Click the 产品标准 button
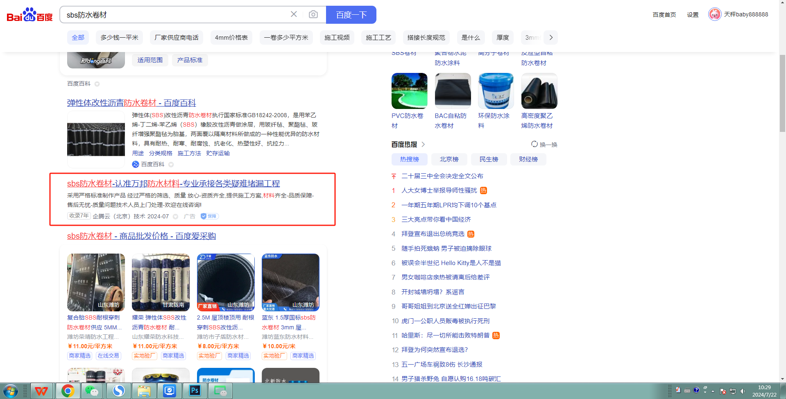This screenshot has width=786, height=399. [190, 60]
